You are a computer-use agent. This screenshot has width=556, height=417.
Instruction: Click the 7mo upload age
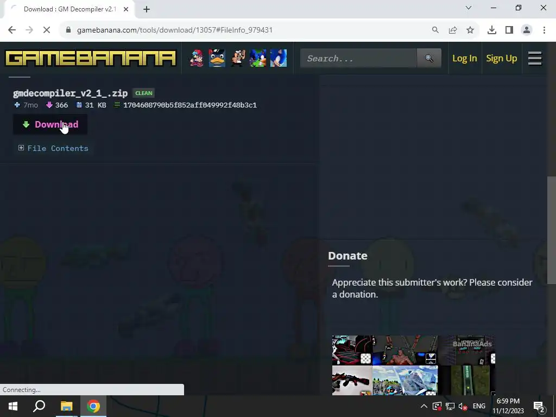[30, 105]
